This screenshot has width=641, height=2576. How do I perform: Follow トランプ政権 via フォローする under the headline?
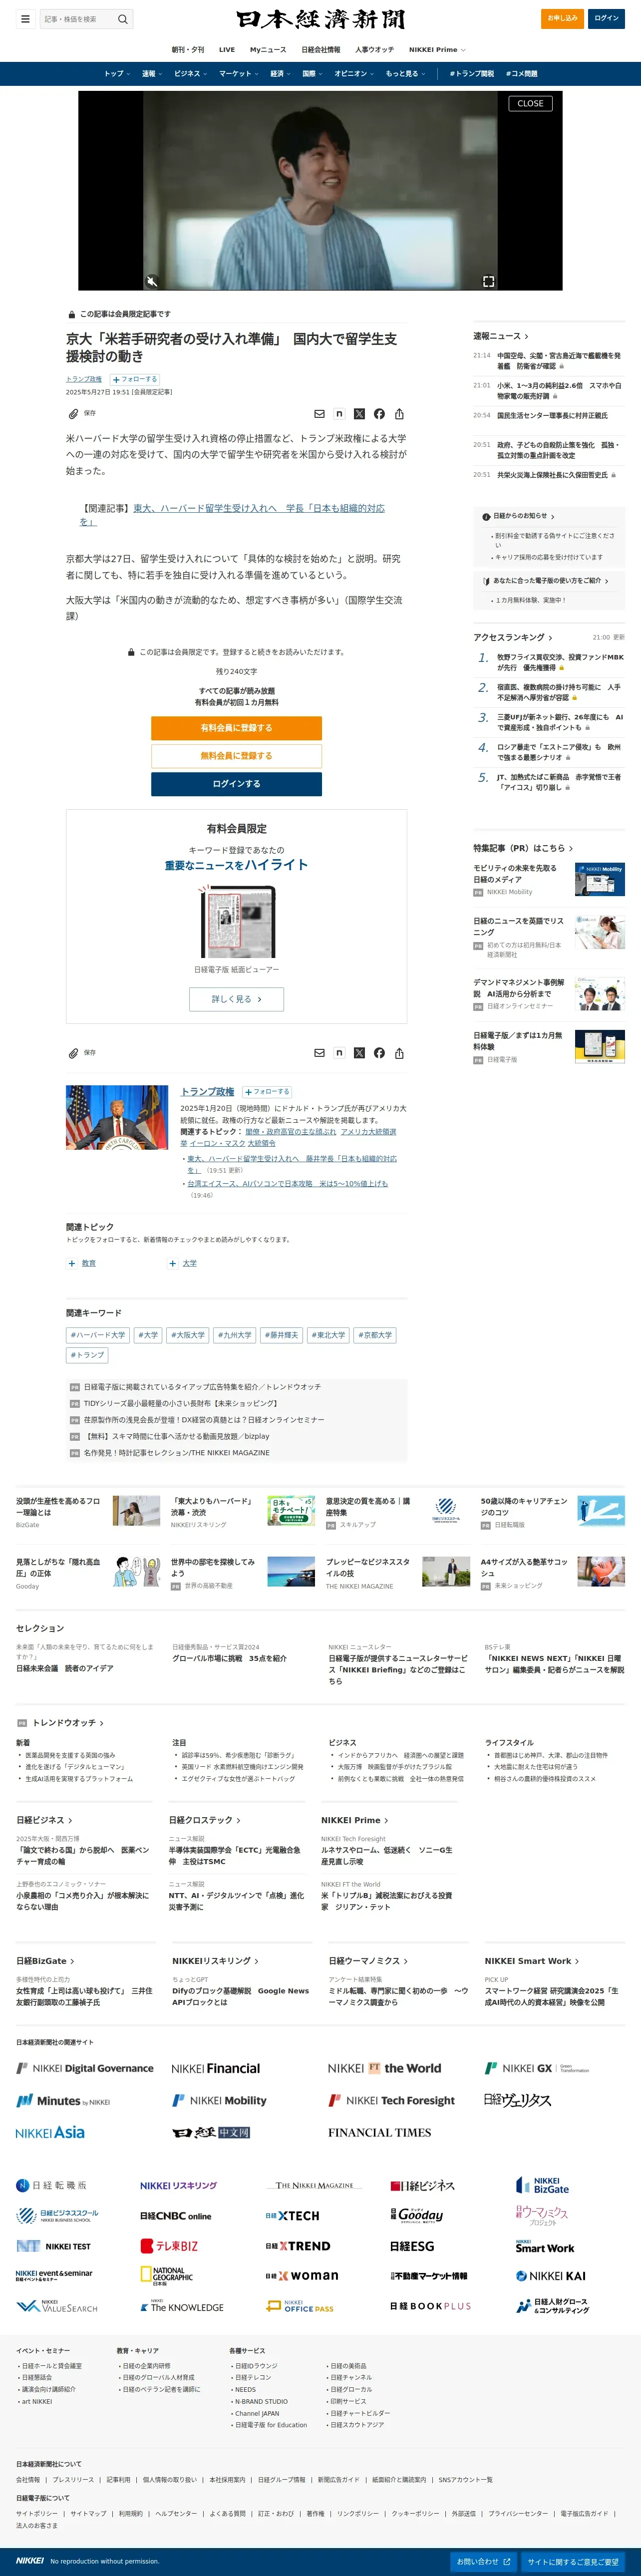(134, 379)
